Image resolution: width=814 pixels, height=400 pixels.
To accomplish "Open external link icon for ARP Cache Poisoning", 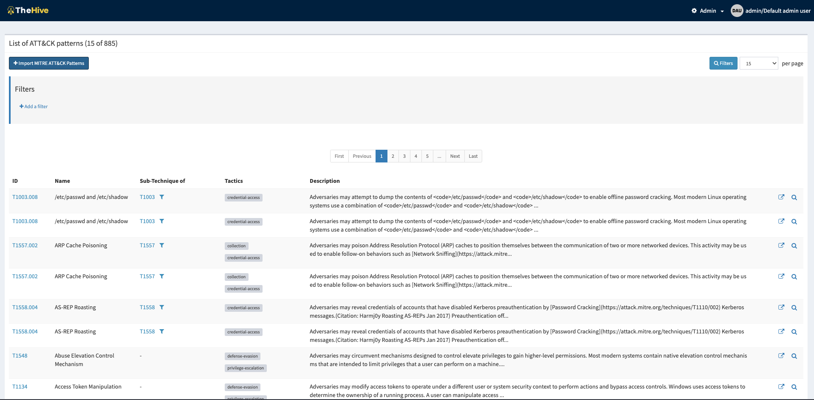I will 781,246.
